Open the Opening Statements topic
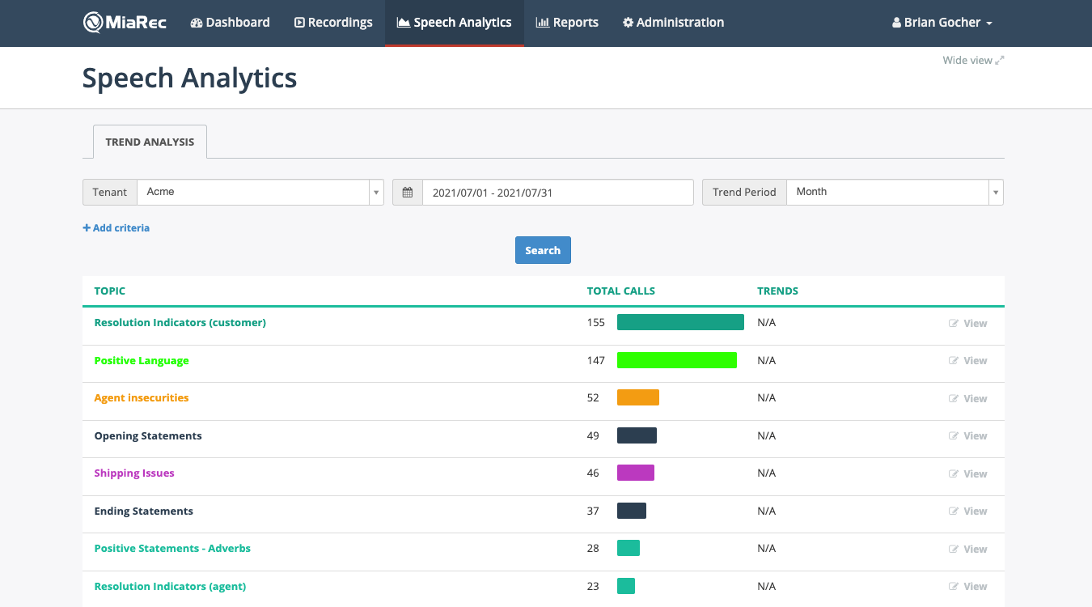 tap(148, 435)
